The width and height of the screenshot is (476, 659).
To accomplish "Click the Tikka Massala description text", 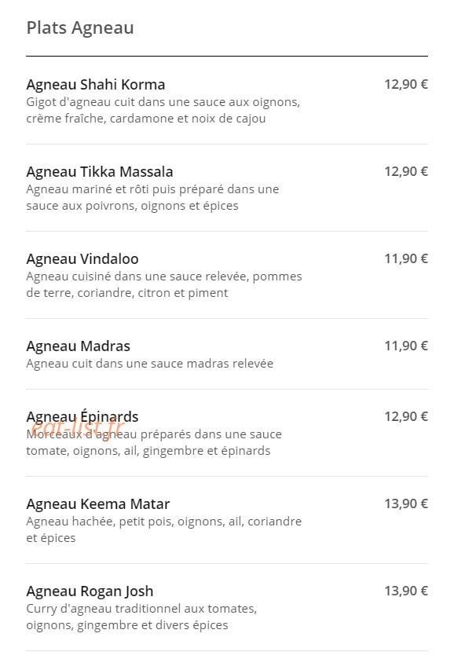I will pos(152,197).
